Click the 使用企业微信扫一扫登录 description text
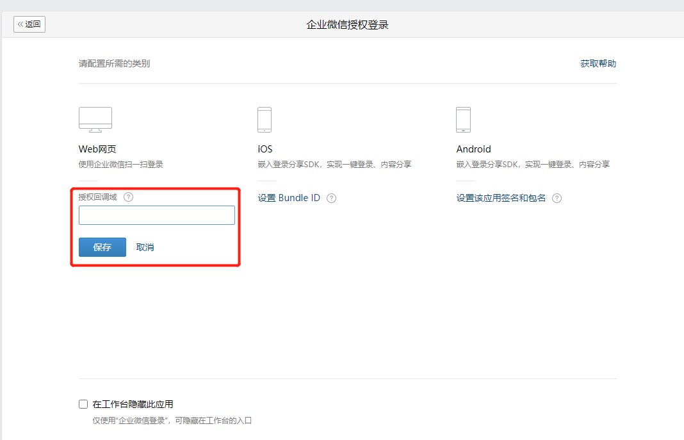 pyautogui.click(x=121, y=165)
